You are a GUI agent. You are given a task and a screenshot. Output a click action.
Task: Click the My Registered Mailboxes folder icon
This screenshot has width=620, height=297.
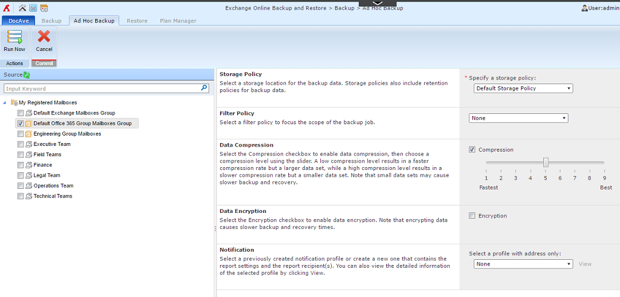pos(14,102)
